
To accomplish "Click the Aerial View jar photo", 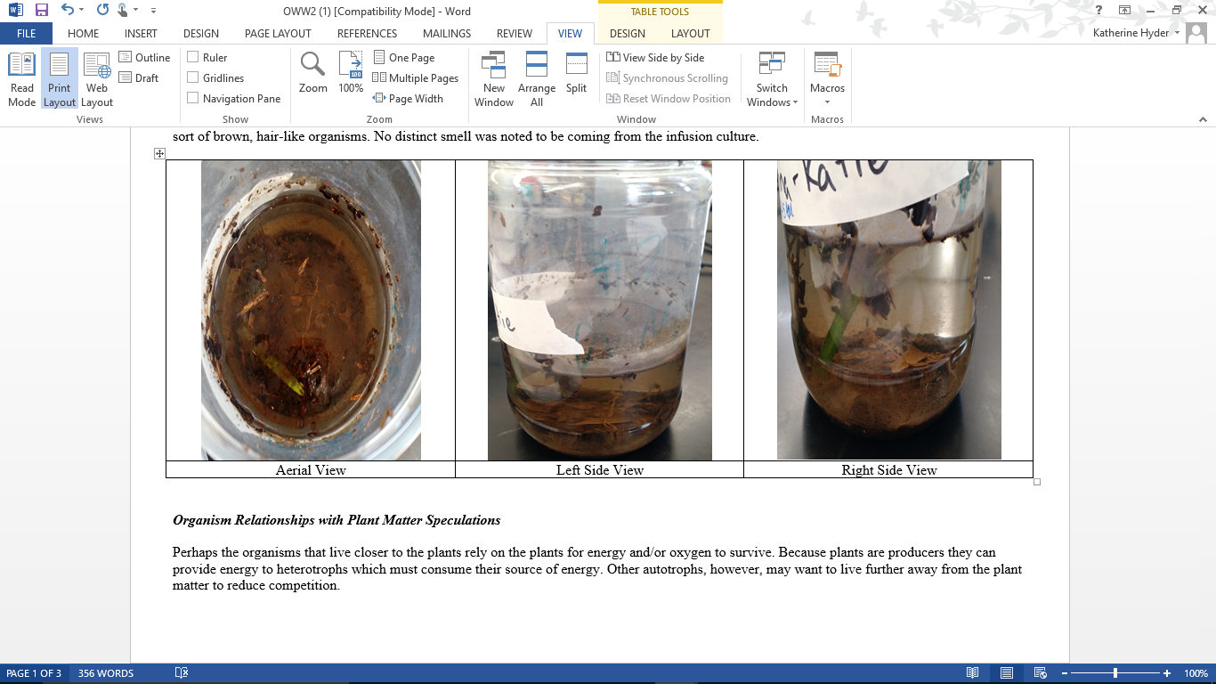I will 311,309.
